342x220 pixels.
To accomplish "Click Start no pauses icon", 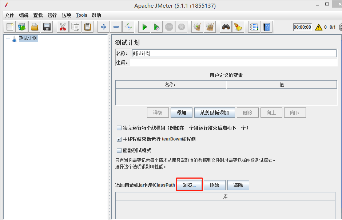I will pos(157,27).
